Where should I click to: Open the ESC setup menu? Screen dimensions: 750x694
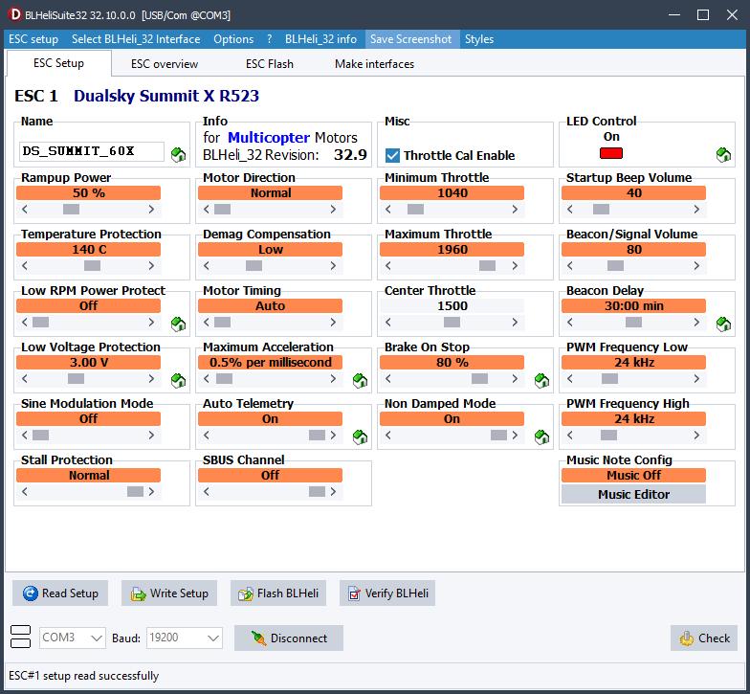[33, 38]
